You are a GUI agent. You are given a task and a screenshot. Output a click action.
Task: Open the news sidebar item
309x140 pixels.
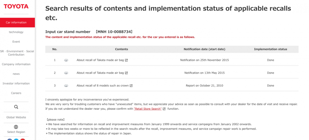click(16, 74)
